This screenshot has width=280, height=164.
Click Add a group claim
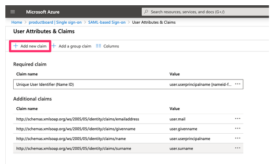[x=75, y=46]
